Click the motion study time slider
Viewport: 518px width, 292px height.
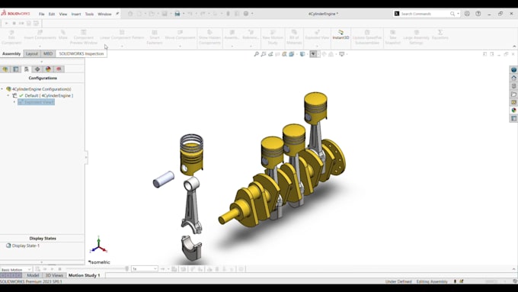point(127,269)
